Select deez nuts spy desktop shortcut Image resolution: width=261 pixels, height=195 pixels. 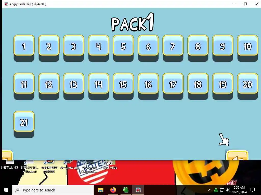[x=69, y=165]
